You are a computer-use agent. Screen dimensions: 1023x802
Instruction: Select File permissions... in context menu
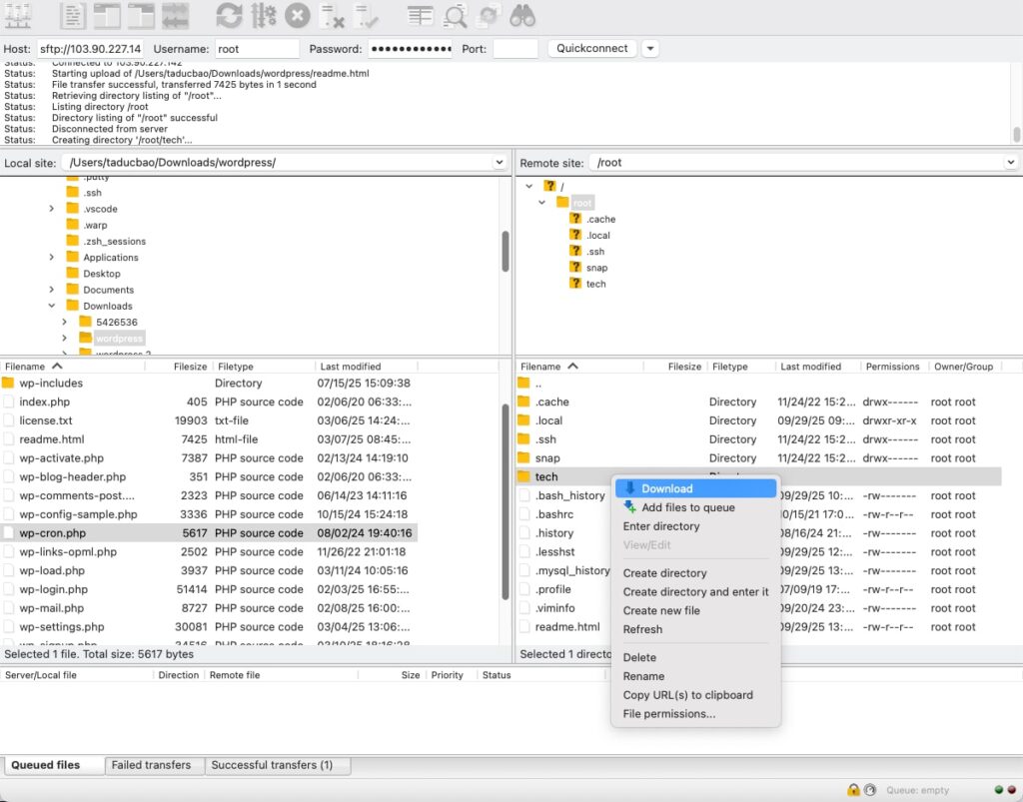pyautogui.click(x=668, y=714)
